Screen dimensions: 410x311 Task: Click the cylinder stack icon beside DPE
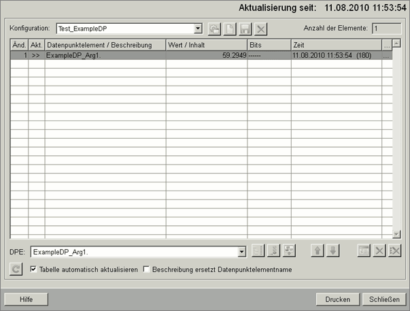273,251
